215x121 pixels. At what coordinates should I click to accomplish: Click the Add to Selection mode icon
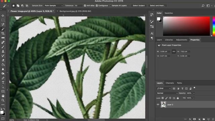tap(18, 6)
